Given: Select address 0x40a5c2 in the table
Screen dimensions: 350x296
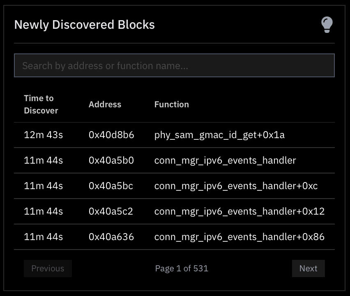Looking at the screenshot, I should pyautogui.click(x=111, y=211).
